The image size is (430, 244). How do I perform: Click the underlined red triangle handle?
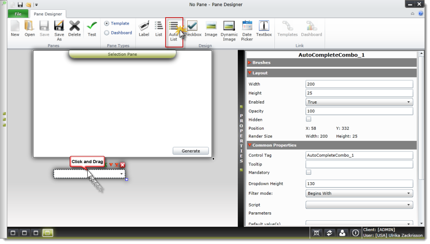tap(117, 165)
